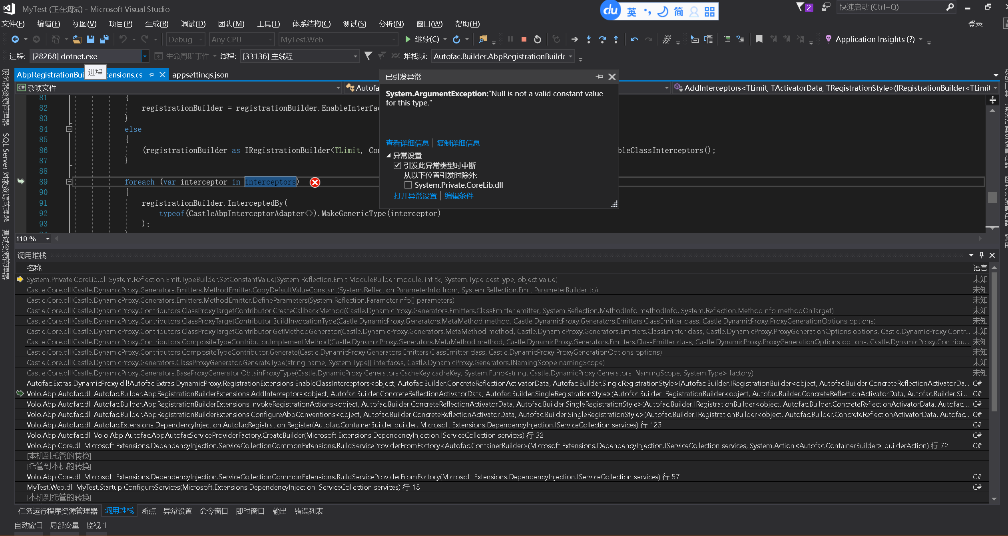Viewport: 1008px width, 536px height.
Task: Collapse the exception settings section triangle
Action: coord(388,155)
